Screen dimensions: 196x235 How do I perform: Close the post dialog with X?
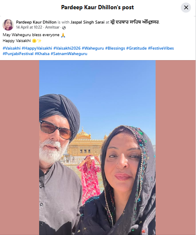186,7
